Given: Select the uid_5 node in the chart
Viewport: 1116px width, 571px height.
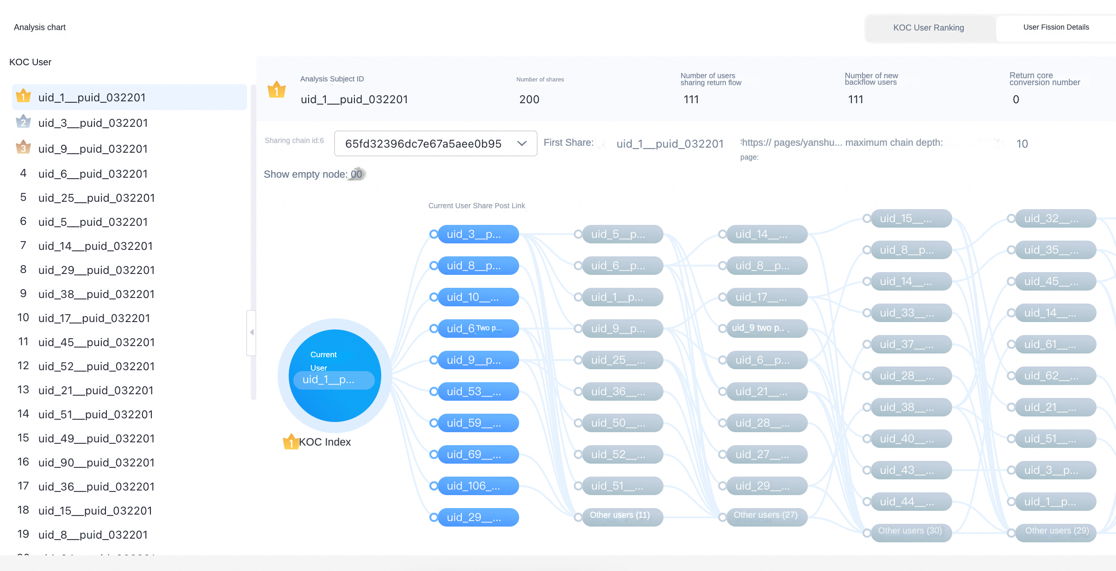Looking at the screenshot, I should 623,234.
